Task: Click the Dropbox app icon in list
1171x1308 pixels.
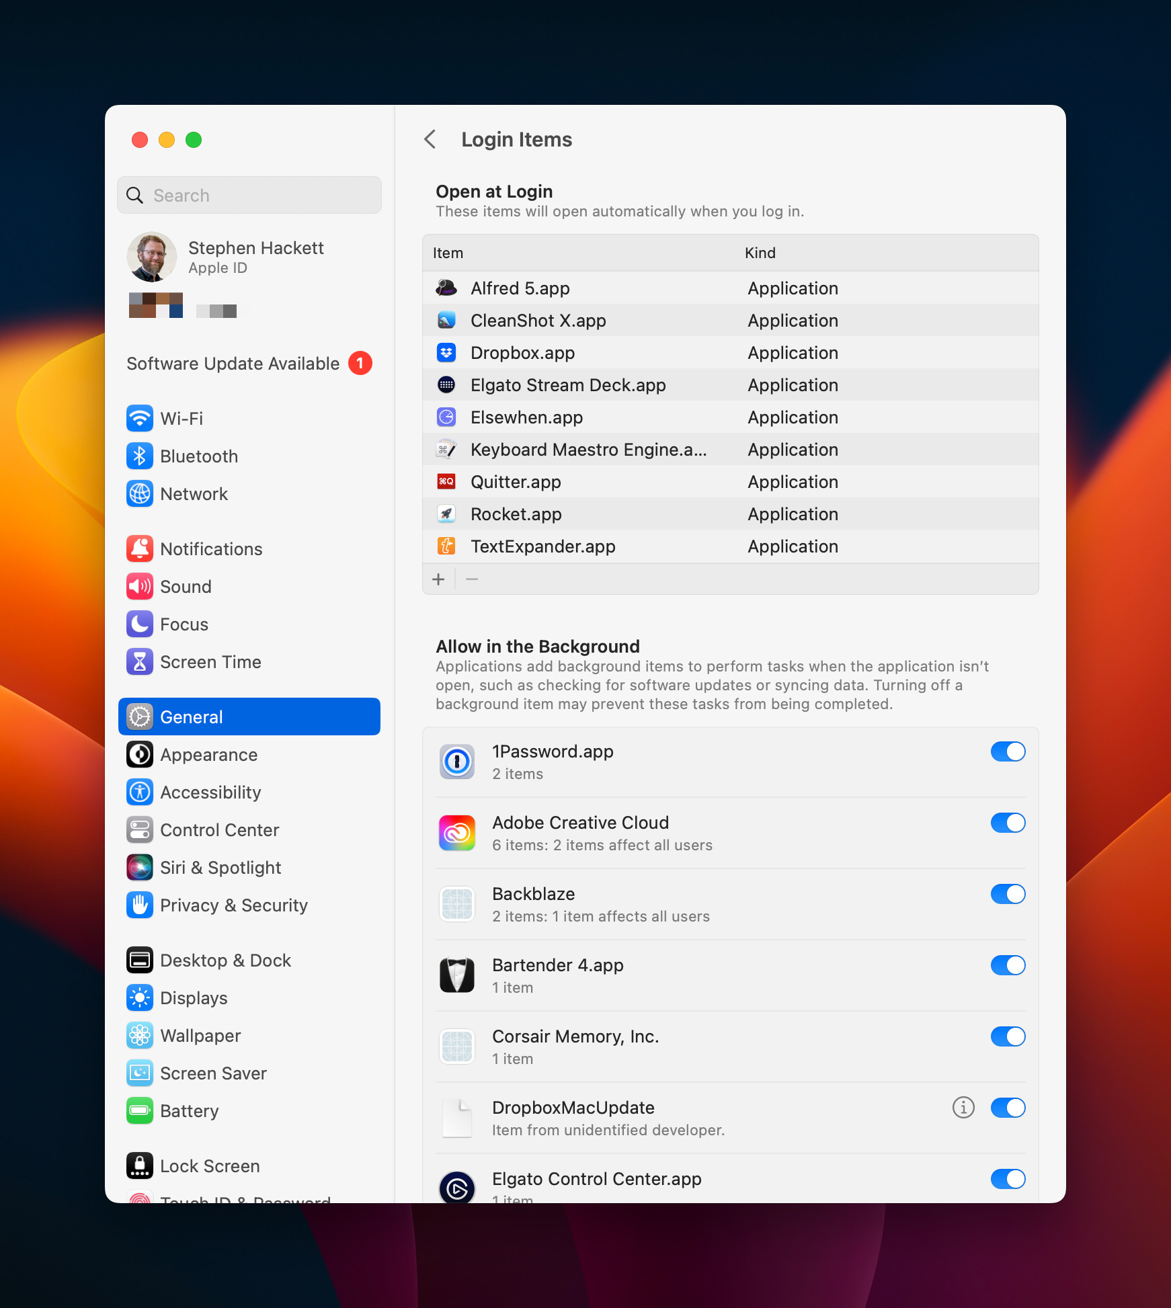Action: click(446, 352)
